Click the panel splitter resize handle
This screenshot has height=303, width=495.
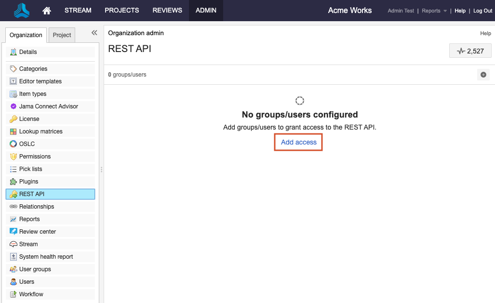101,169
